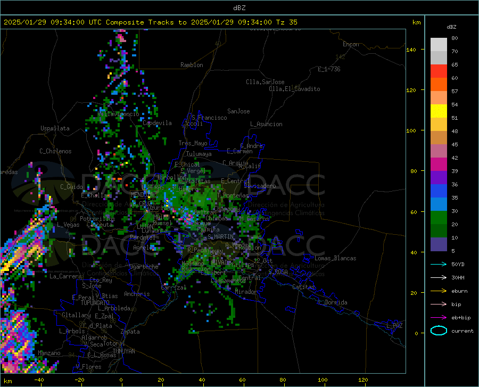479x387 pixels.
Task: Click the 'E_1-736' place label
Action: 329,69
